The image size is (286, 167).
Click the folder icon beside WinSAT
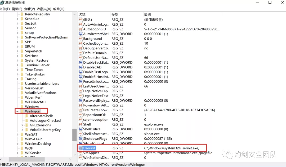click(x=22, y=134)
